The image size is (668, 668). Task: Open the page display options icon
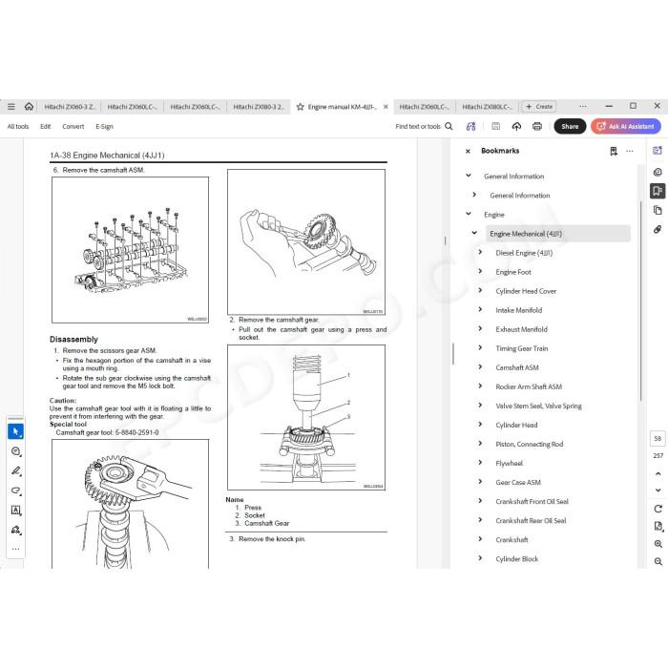[x=658, y=527]
